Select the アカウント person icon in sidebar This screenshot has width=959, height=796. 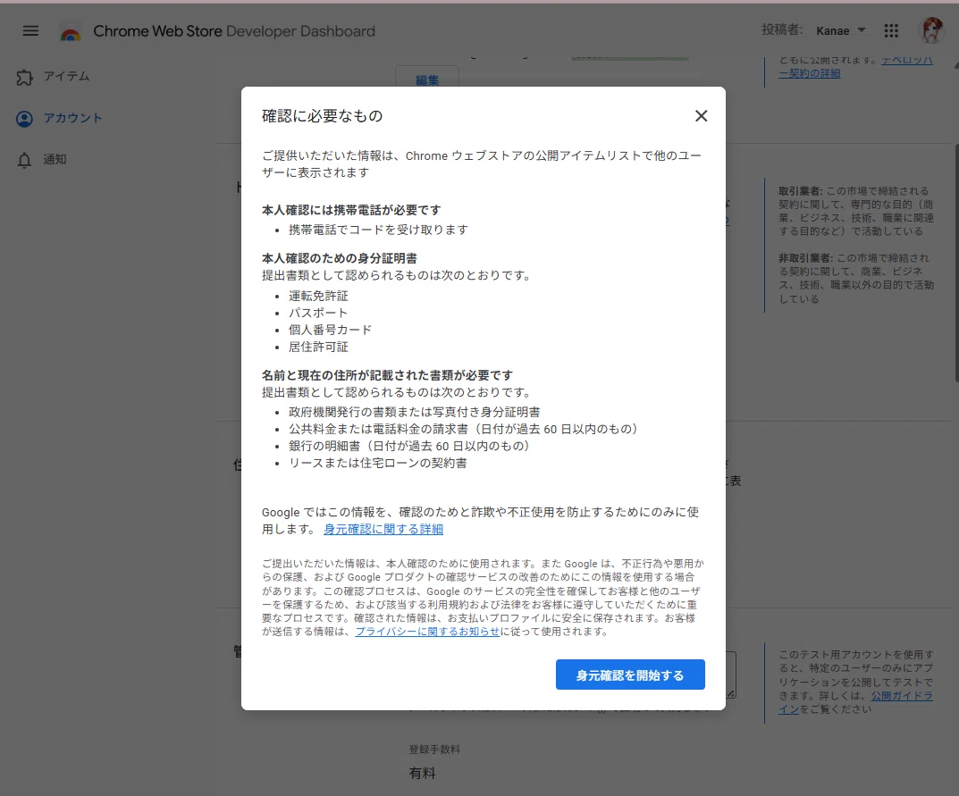pos(24,119)
